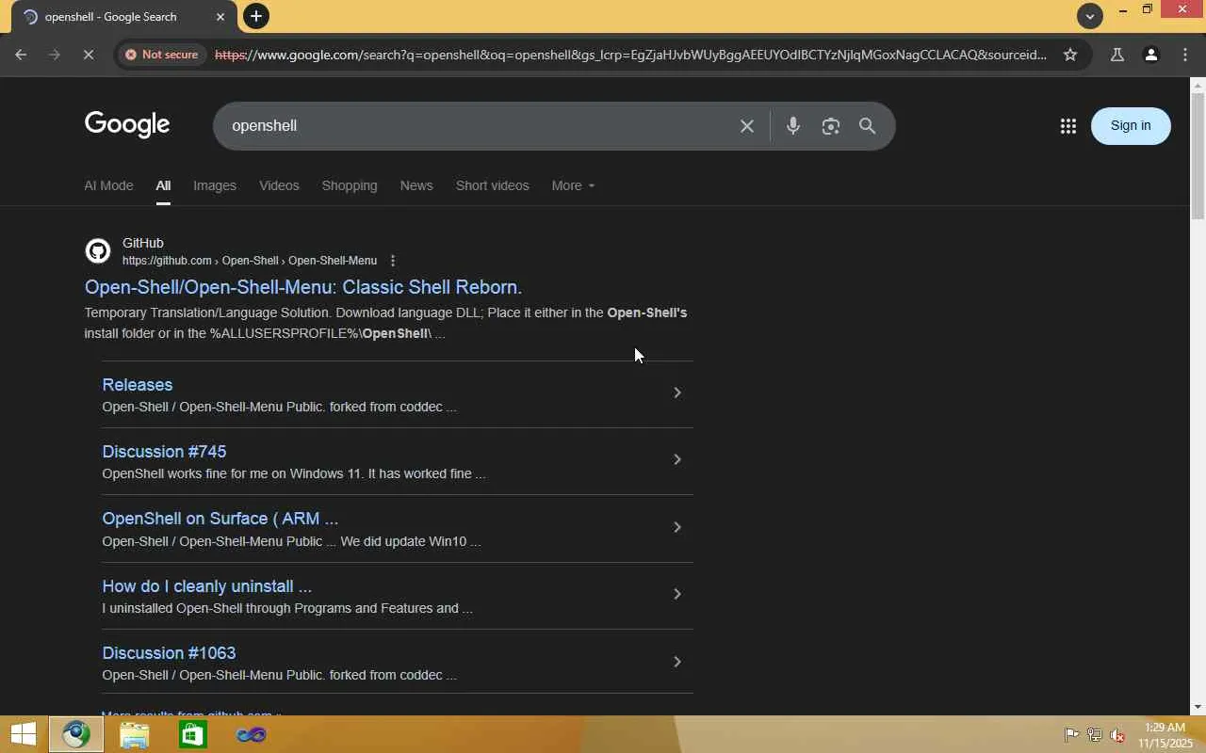The height and width of the screenshot is (753, 1206).
Task: Click the scrollbar down arrow
Action: 1198,707
